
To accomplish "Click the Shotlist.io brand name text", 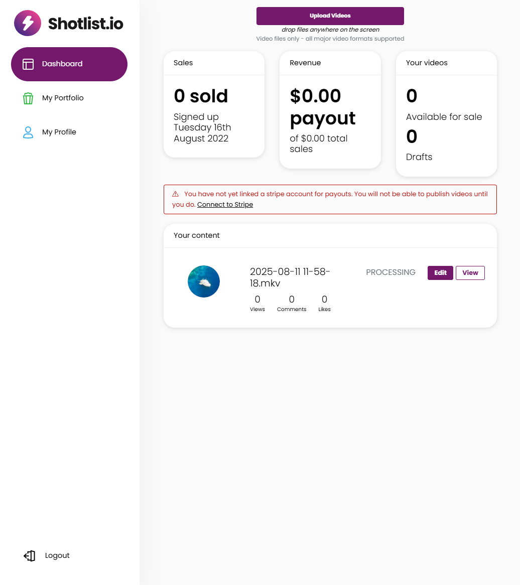I will [86, 24].
